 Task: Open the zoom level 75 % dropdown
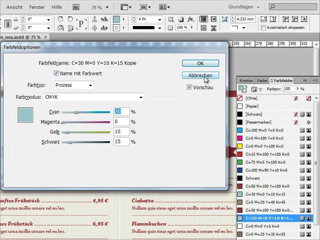107,8
